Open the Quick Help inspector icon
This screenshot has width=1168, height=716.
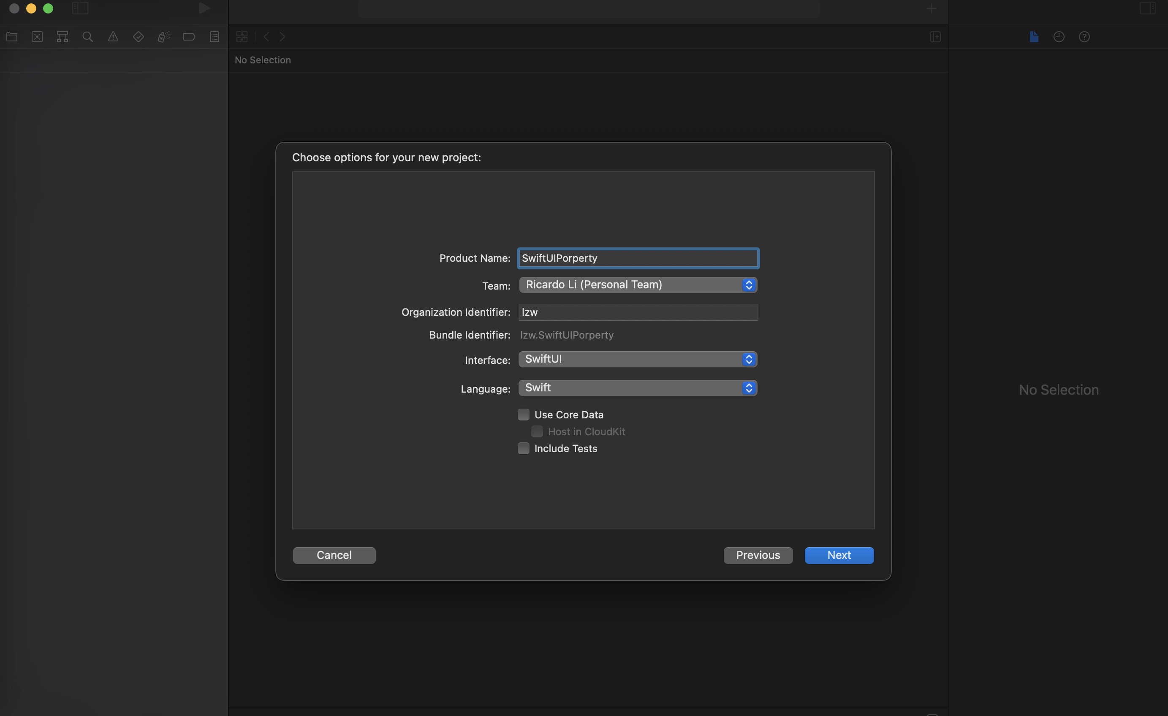1084,36
